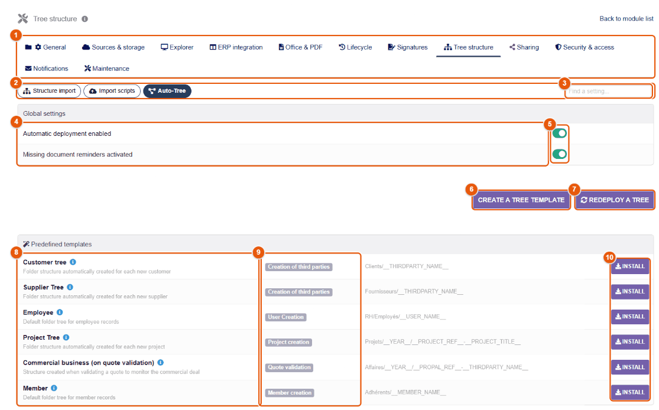Install the Employee template
Screen dimensions: 659x410
[630, 317]
